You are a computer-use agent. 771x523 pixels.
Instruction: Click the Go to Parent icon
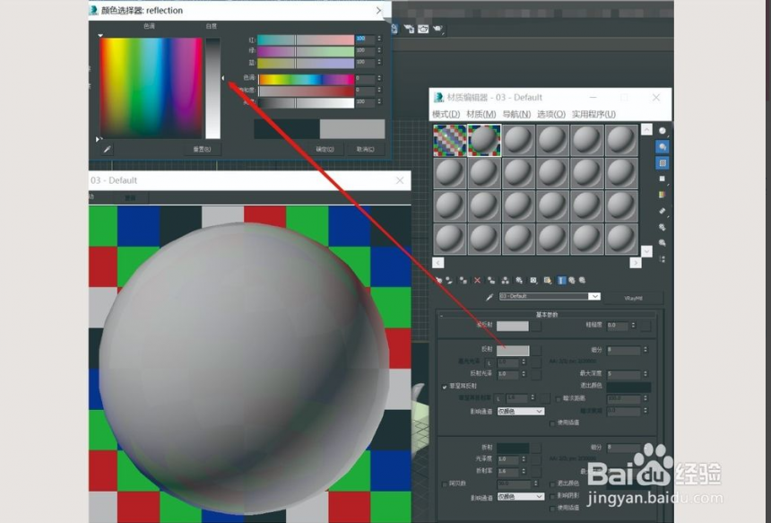572,281
